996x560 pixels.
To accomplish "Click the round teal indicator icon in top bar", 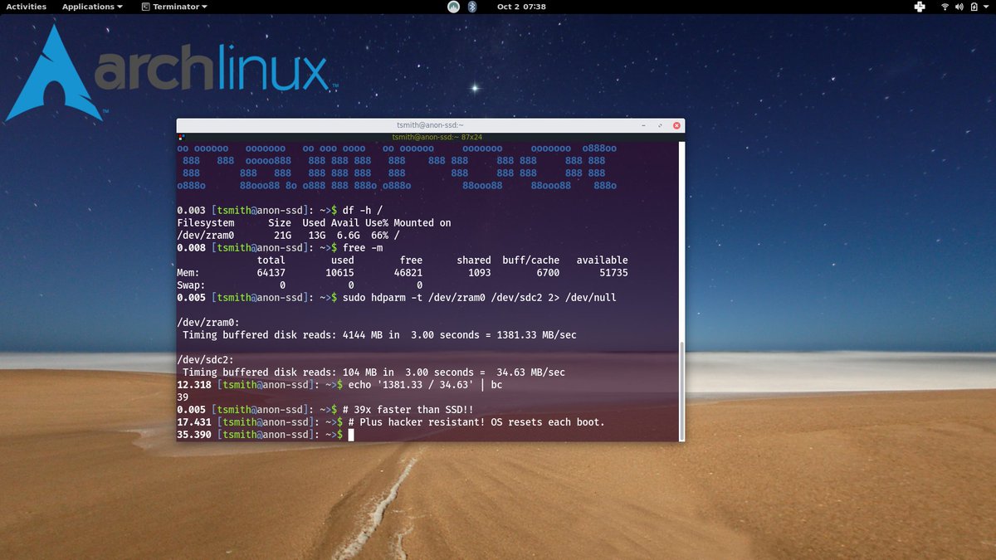I will [x=453, y=7].
